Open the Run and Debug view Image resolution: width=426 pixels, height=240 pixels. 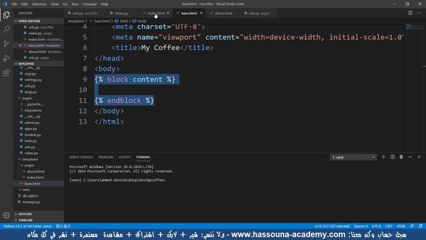click(6, 58)
